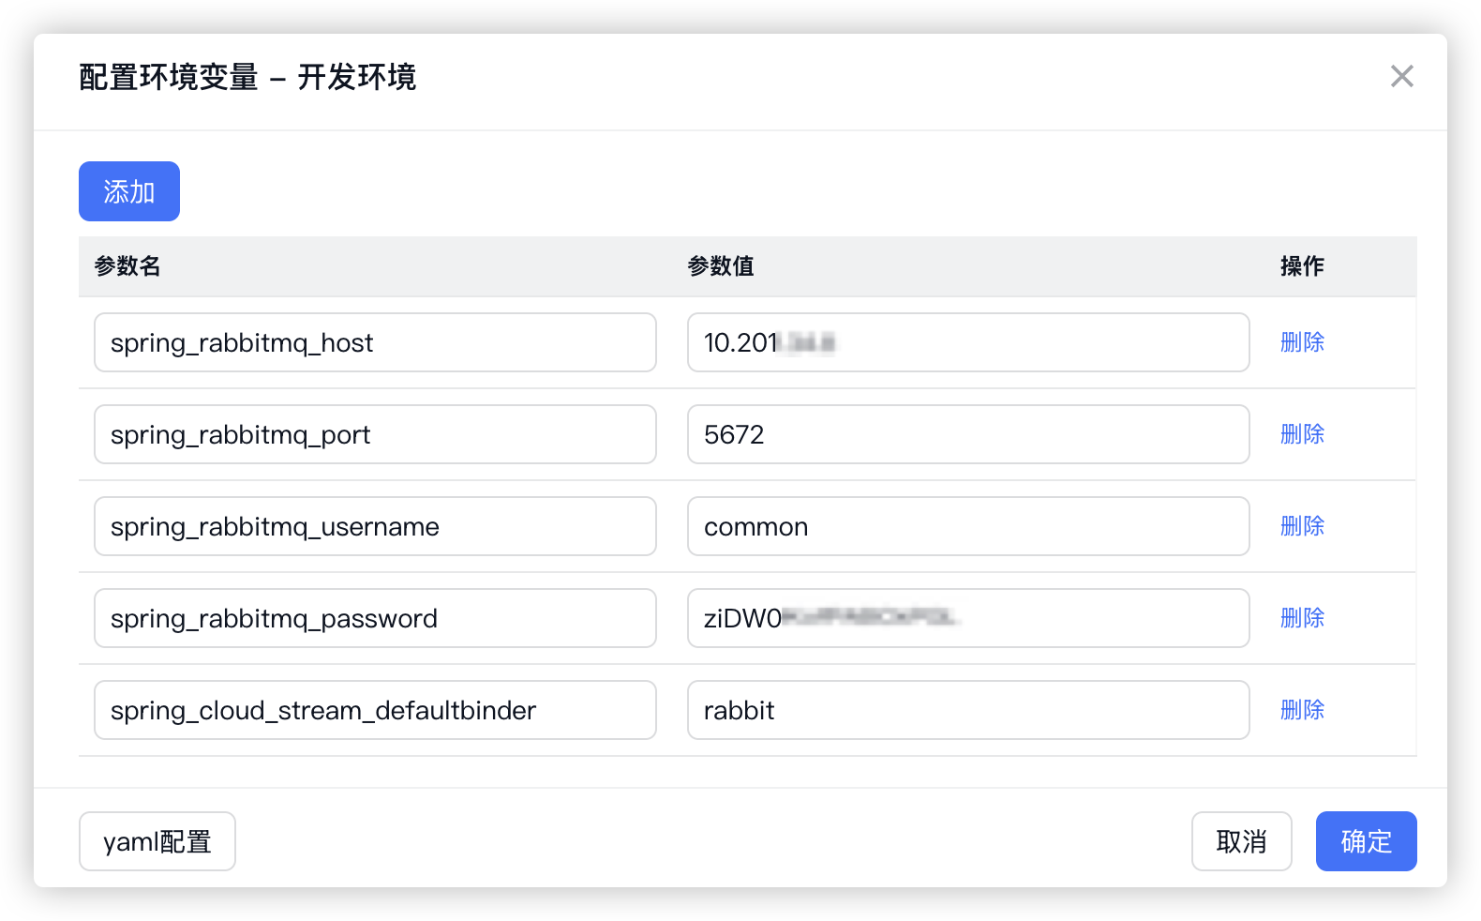
Task: Delete the spring_rabbitmq_host variable
Action: [x=1302, y=342]
